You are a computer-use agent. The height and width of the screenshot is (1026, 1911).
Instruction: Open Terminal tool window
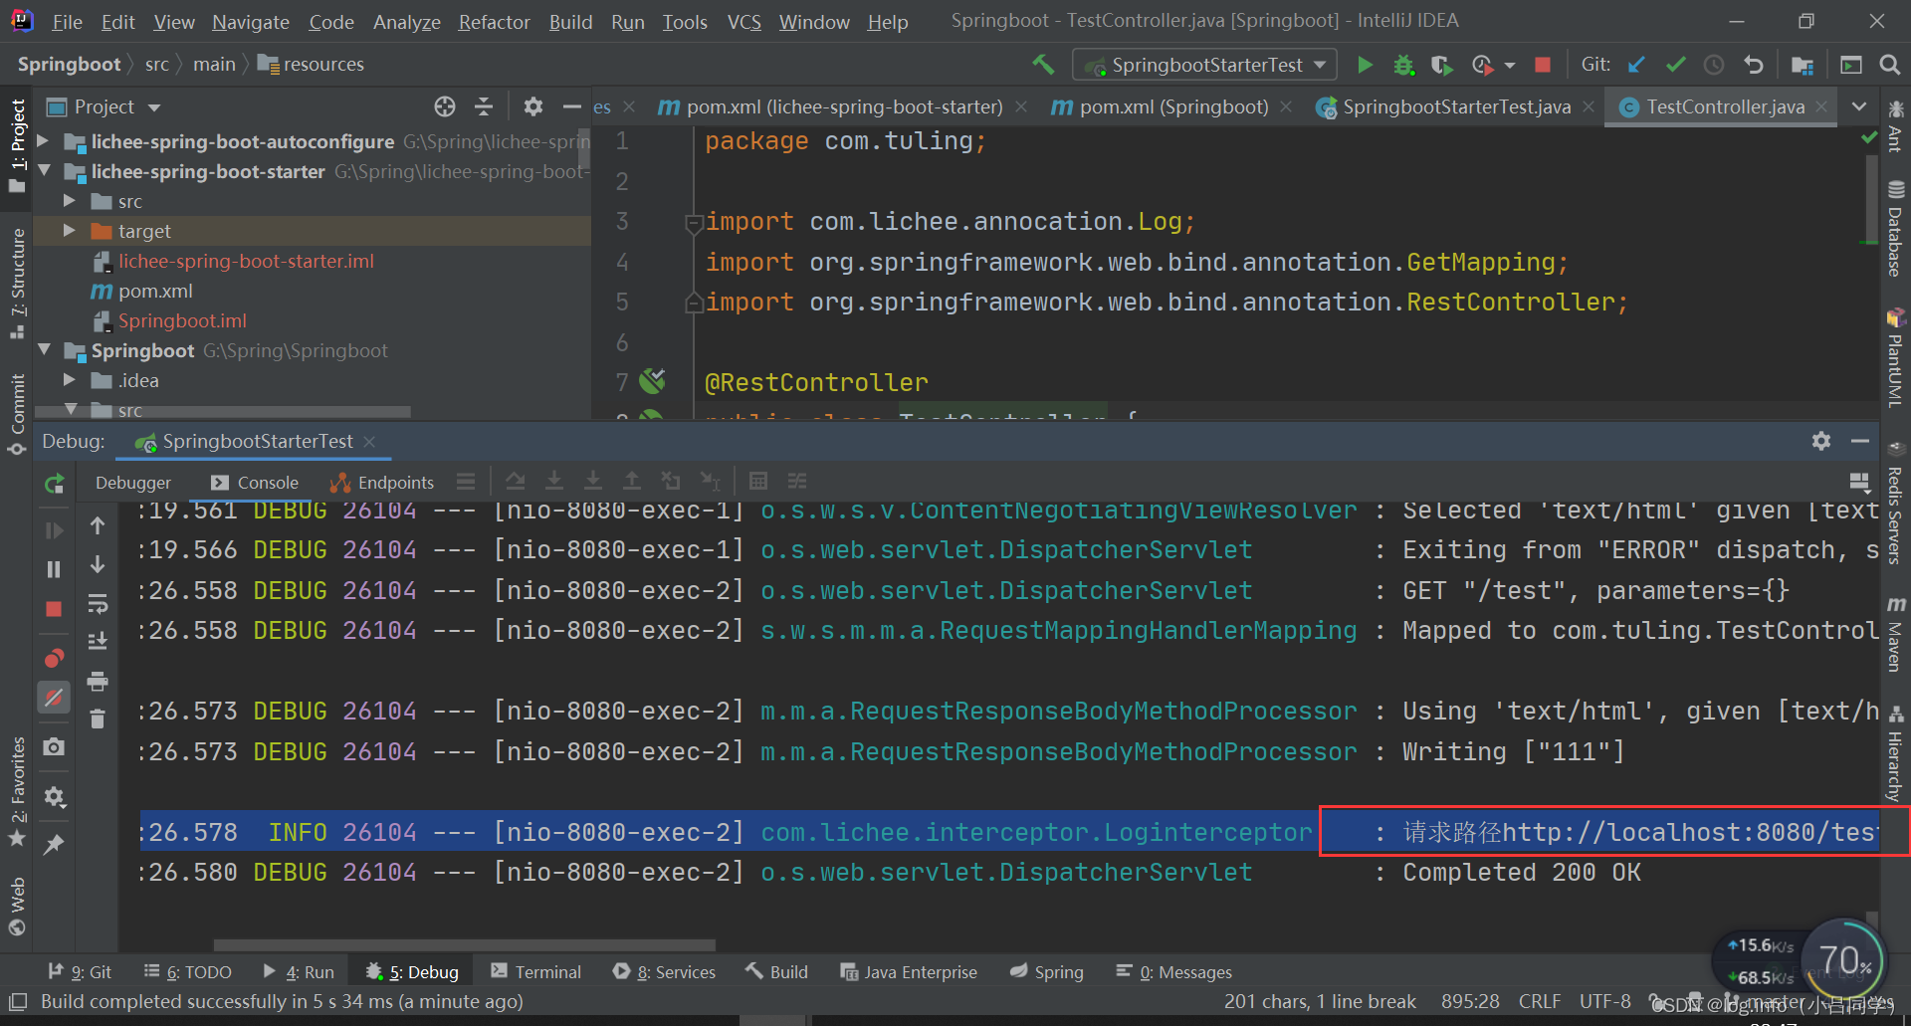pyautogui.click(x=535, y=971)
